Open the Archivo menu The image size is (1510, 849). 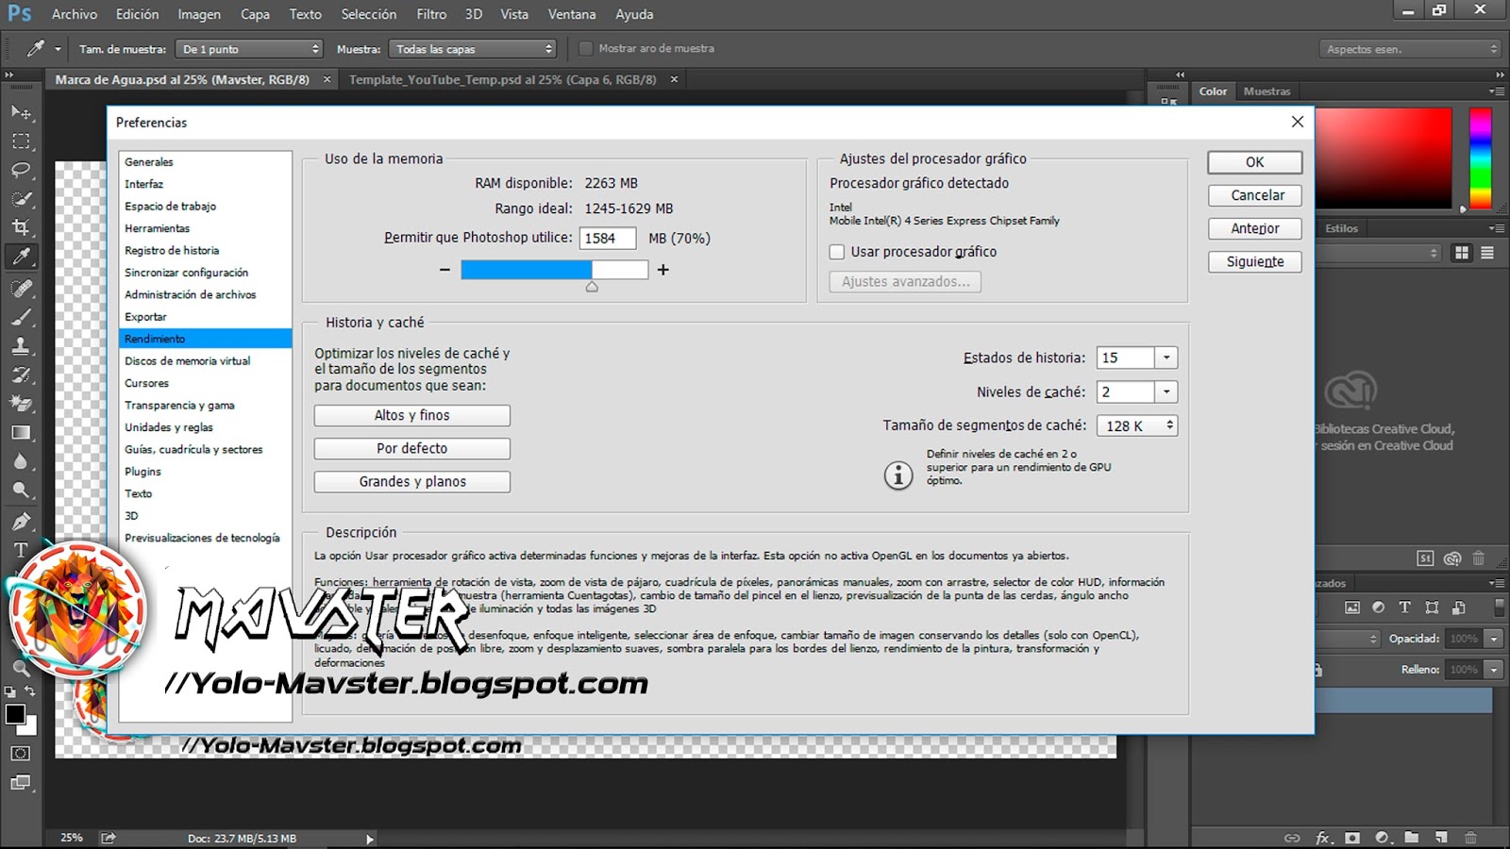pyautogui.click(x=75, y=14)
